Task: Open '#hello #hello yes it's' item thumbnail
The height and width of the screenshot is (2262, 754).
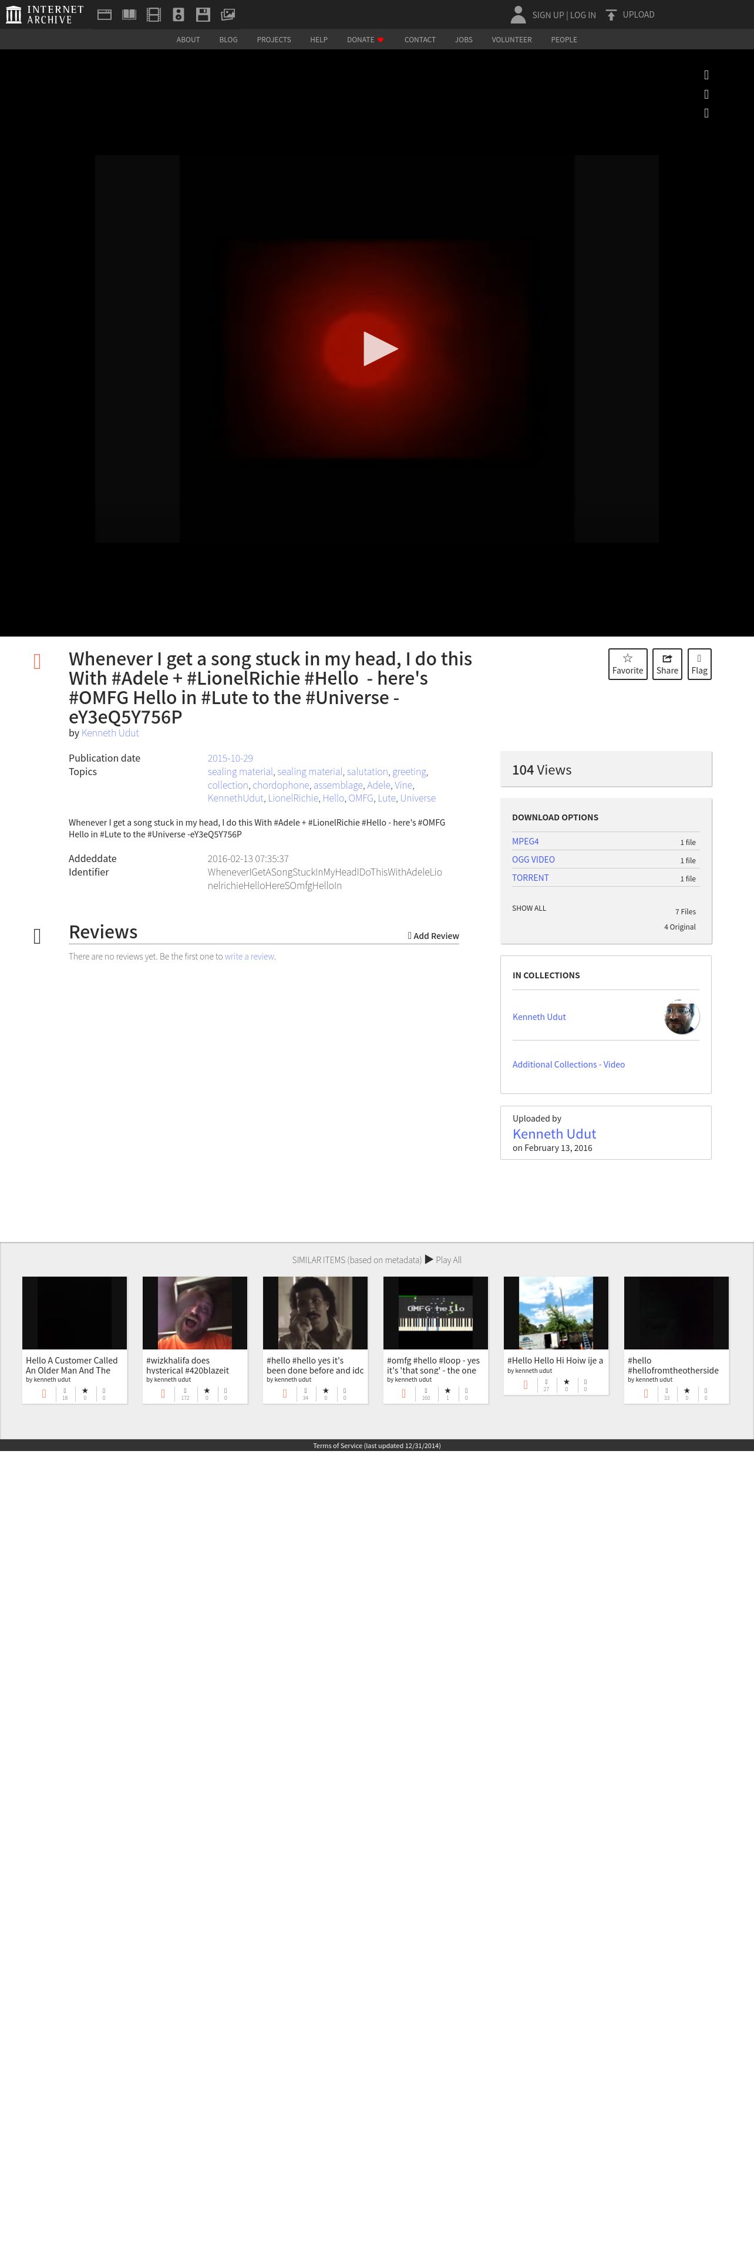Action: pyautogui.click(x=315, y=1313)
